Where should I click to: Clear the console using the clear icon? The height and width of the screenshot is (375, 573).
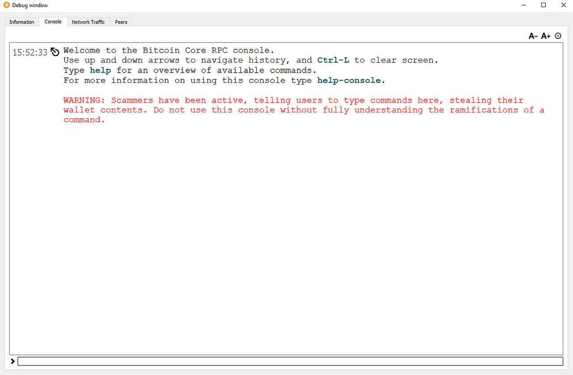point(558,35)
